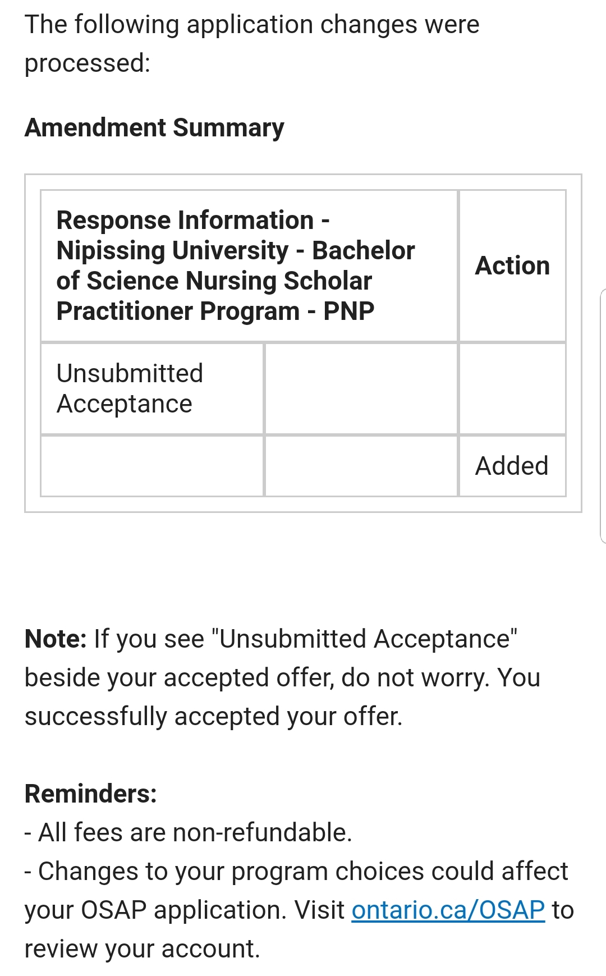Click empty cell right of Unsubmitted Acceptance
This screenshot has height=976, width=606.
tap(361, 388)
